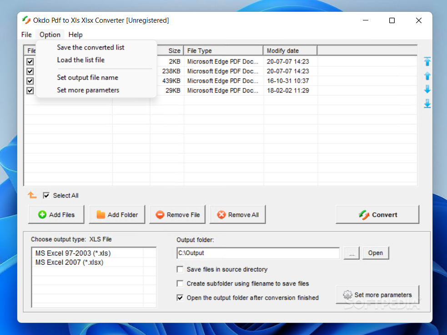Screen dimensions: 447x335
Task: Click the move-to-top arrow icon
Action: click(x=427, y=61)
